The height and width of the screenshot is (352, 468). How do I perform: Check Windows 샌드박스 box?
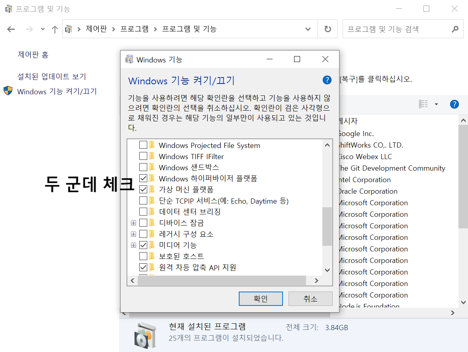pos(143,167)
